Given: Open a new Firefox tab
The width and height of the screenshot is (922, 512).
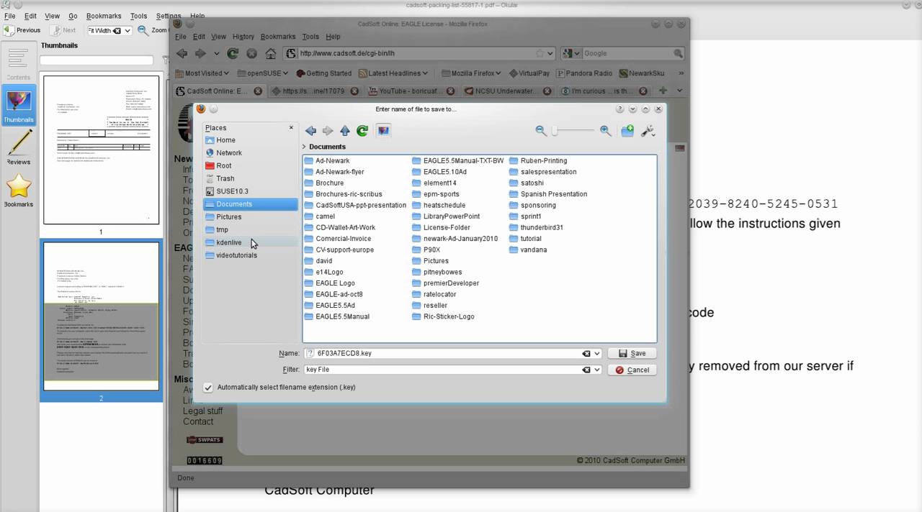Looking at the screenshot, I should click(x=663, y=91).
